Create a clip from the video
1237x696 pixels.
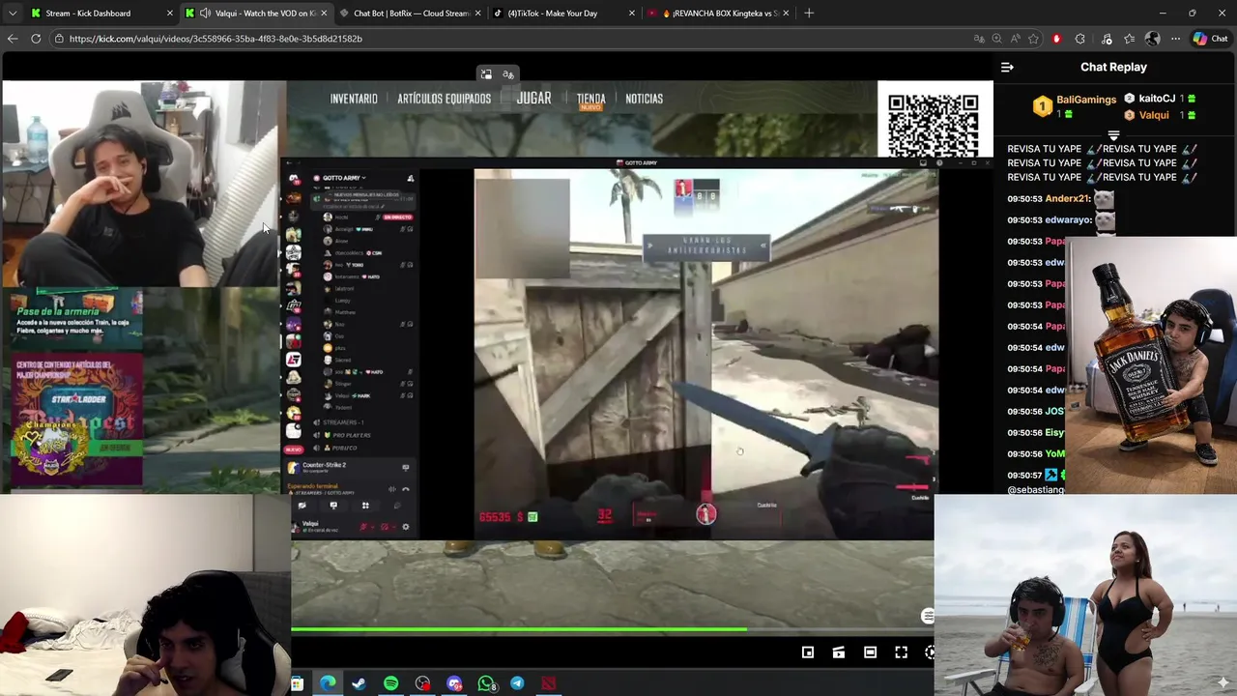[x=839, y=652]
